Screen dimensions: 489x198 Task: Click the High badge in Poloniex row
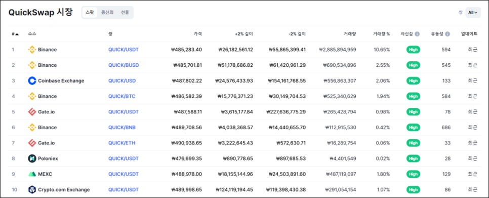[x=413, y=159]
